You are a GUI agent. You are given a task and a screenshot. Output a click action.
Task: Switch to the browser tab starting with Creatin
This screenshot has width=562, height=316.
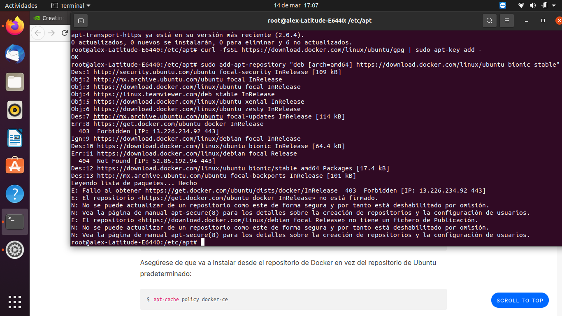49,18
